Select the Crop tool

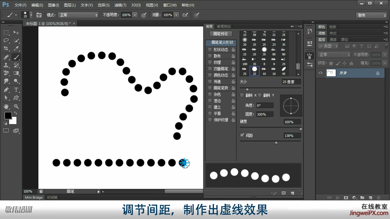6,48
